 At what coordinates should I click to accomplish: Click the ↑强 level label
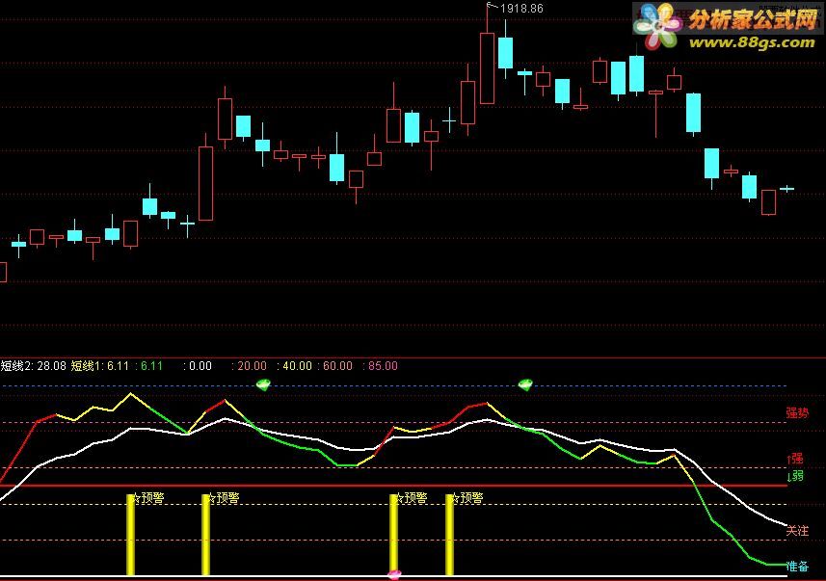795,459
